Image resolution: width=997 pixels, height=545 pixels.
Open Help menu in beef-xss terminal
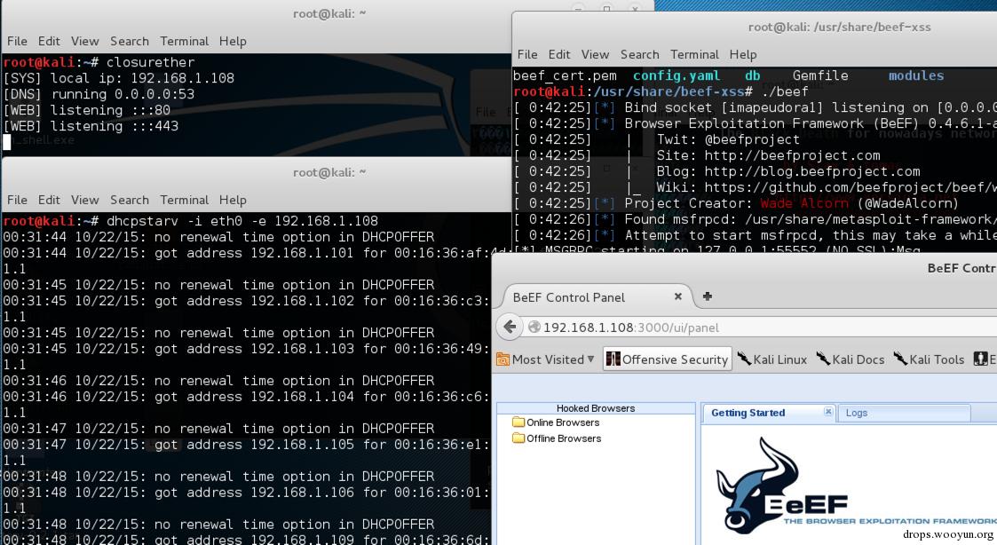[x=743, y=55]
